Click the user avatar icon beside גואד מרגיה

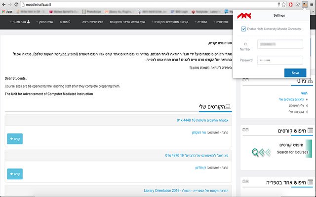coord(29,22)
